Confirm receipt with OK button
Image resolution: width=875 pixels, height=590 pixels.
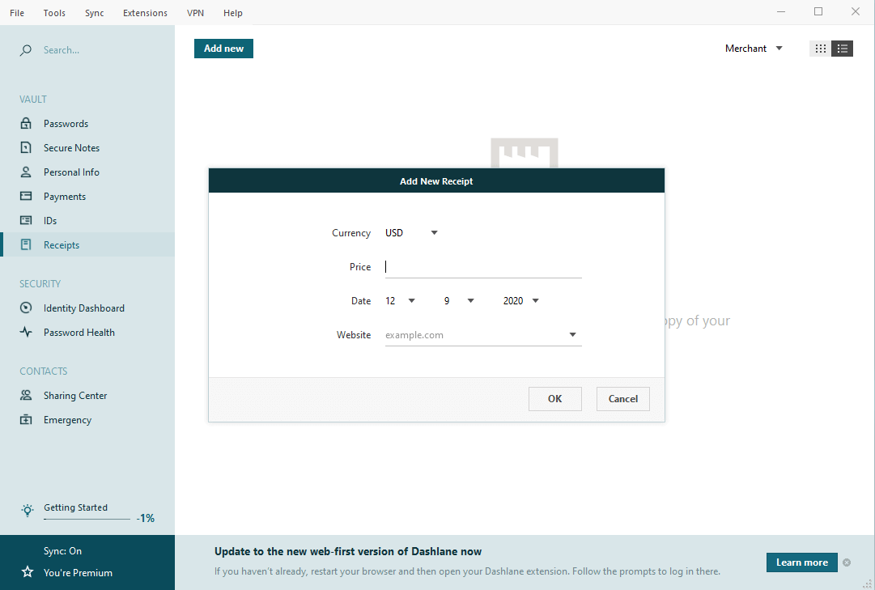(x=554, y=398)
